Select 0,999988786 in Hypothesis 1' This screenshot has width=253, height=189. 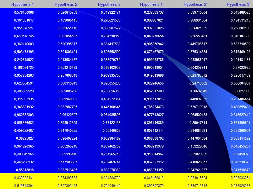coord(154,60)
